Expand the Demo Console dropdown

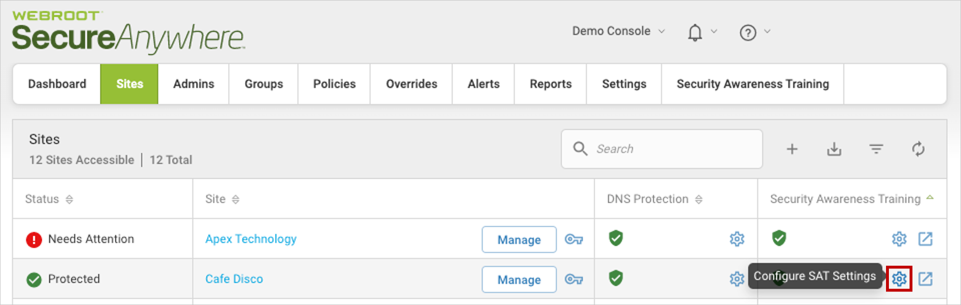click(618, 31)
